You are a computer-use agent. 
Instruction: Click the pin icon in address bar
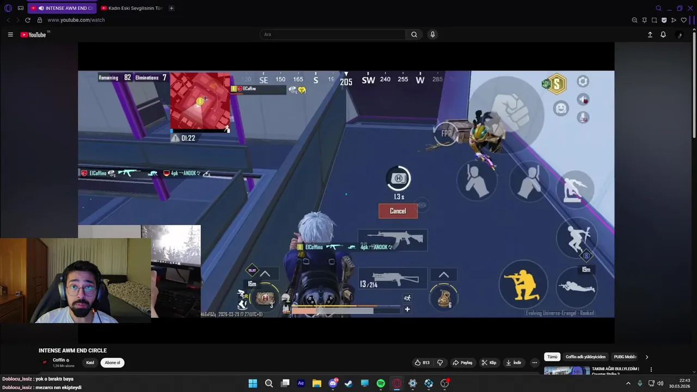click(644, 20)
